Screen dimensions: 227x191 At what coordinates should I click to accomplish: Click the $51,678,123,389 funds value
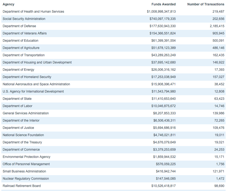tap(163, 48)
